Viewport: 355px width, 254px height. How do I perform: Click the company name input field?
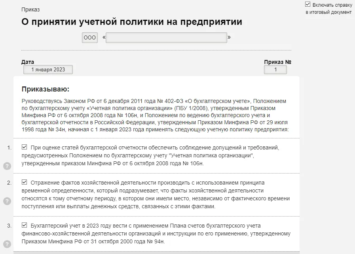coord(166,38)
